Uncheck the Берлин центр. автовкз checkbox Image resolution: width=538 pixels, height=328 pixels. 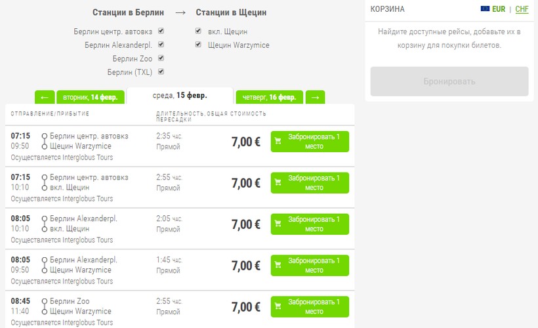(161, 31)
